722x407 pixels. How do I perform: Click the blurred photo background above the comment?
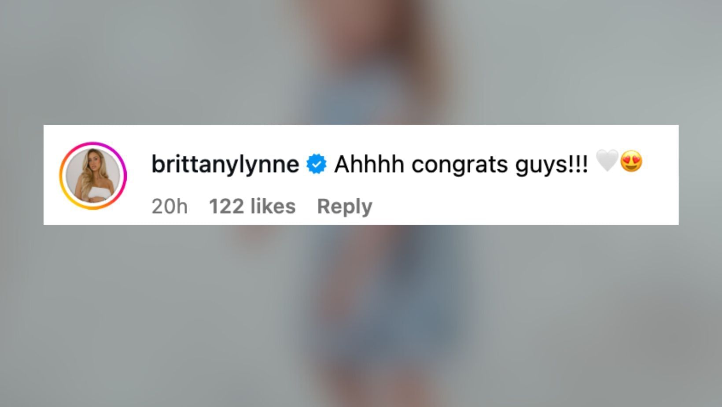pos(361,62)
